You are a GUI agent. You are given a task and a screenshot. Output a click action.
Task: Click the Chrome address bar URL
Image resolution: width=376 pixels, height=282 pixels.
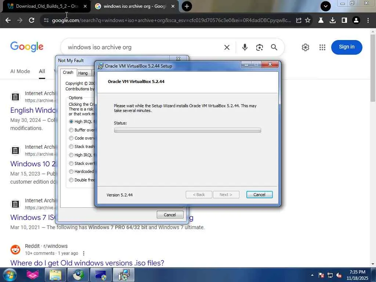[171, 21]
